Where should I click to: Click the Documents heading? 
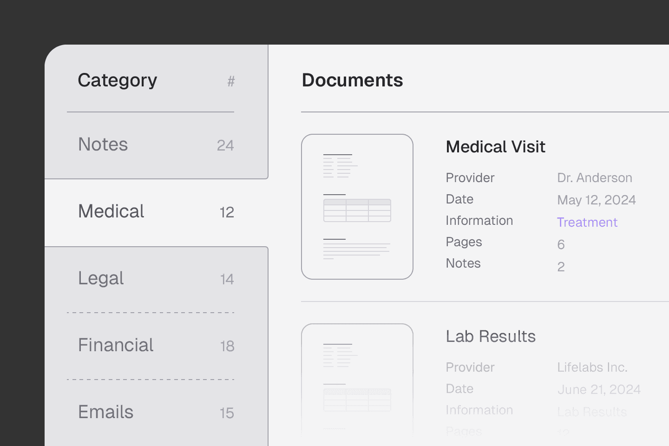(x=352, y=80)
